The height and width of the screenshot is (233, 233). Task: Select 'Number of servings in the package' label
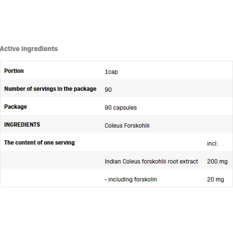50,89
